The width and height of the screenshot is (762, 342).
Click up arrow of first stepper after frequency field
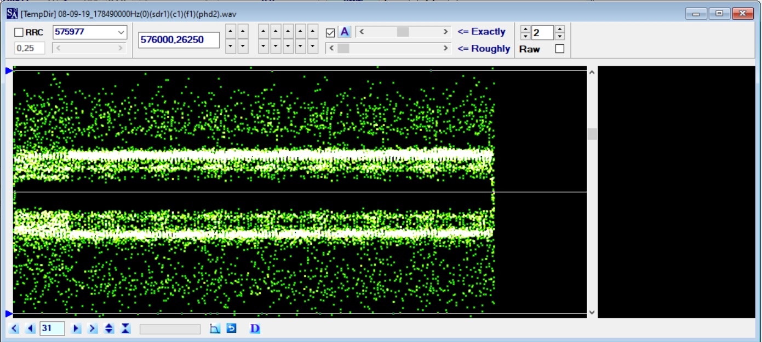click(231, 31)
